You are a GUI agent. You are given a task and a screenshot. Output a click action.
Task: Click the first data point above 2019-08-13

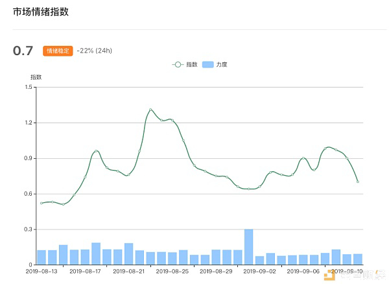pos(41,203)
